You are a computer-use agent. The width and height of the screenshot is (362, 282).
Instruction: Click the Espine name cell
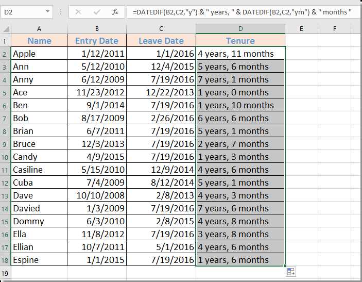click(39, 260)
